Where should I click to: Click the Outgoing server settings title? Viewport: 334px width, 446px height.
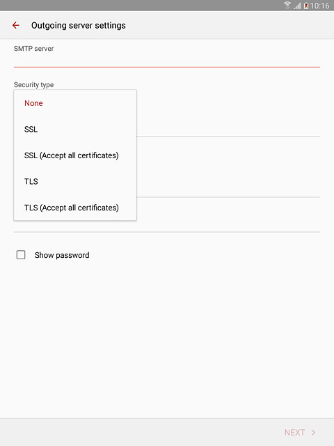pyautogui.click(x=79, y=25)
